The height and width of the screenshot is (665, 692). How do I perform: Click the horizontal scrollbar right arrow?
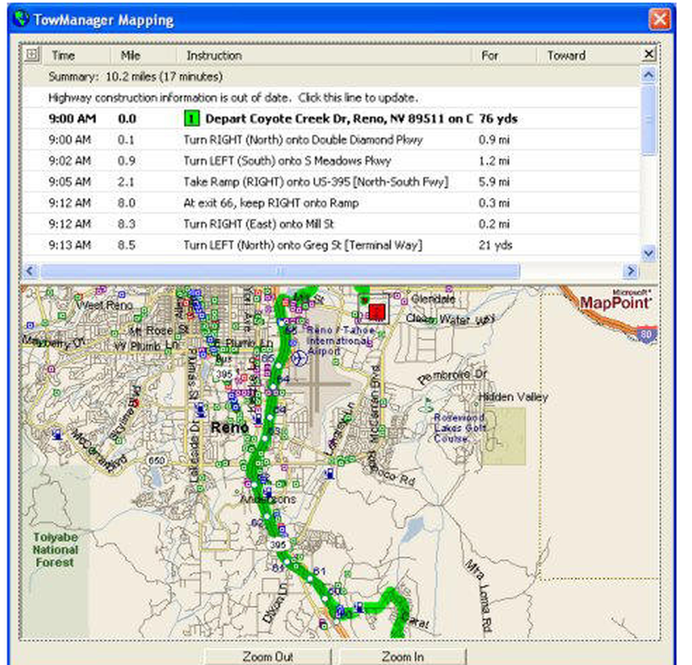[x=632, y=271]
